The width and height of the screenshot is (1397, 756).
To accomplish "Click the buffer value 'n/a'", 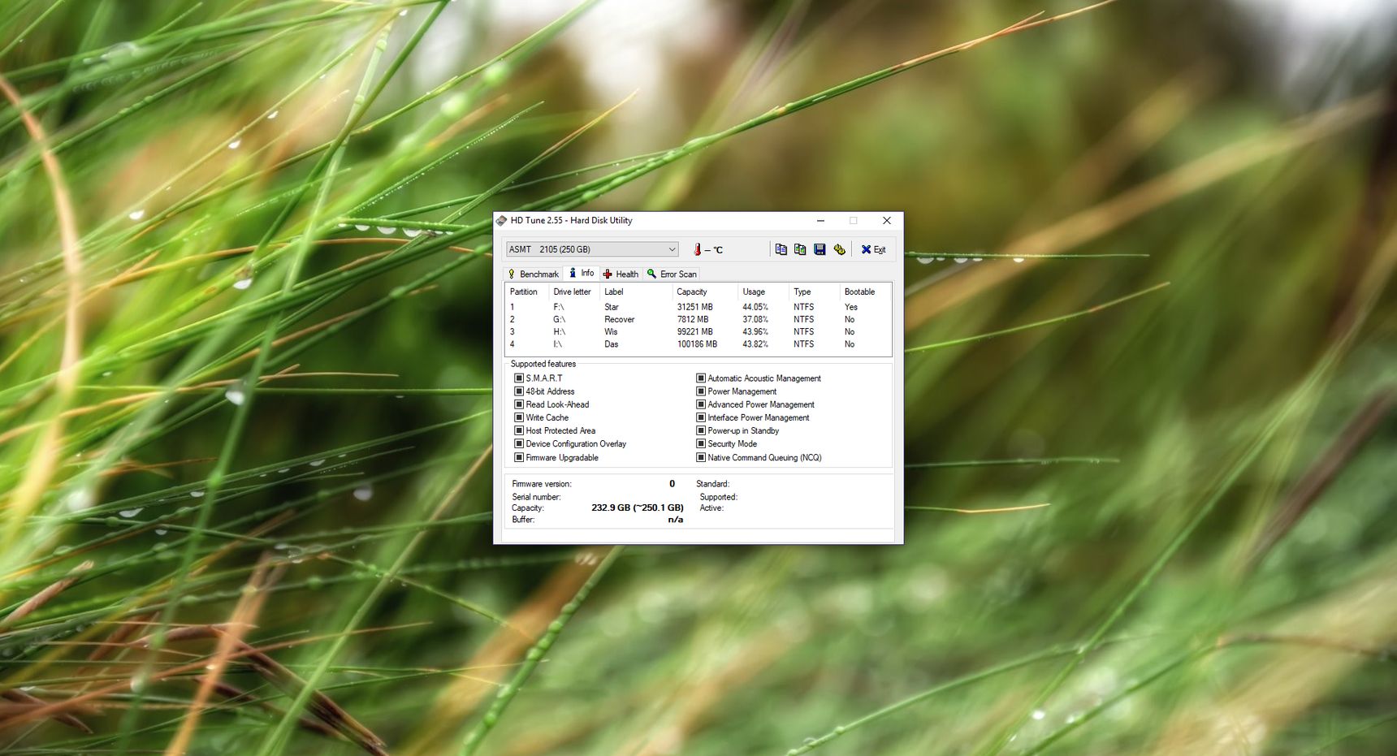I will tap(676, 520).
